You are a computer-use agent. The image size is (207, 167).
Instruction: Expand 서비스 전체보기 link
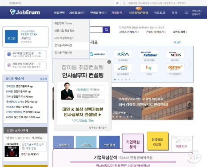[129, 32]
